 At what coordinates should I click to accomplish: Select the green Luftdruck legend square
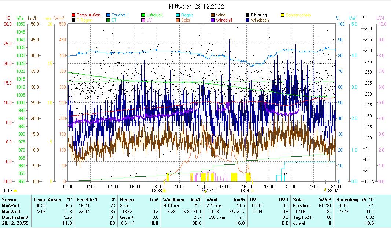coord(143,15)
